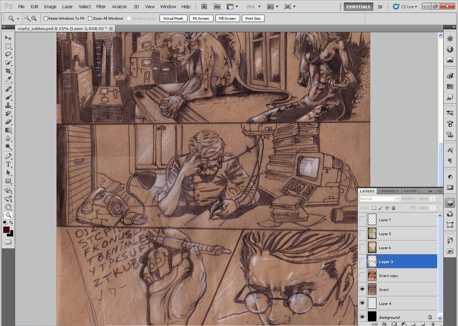458x326 pixels.
Task: Select the Clone Stamp tool
Action: pos(8,105)
